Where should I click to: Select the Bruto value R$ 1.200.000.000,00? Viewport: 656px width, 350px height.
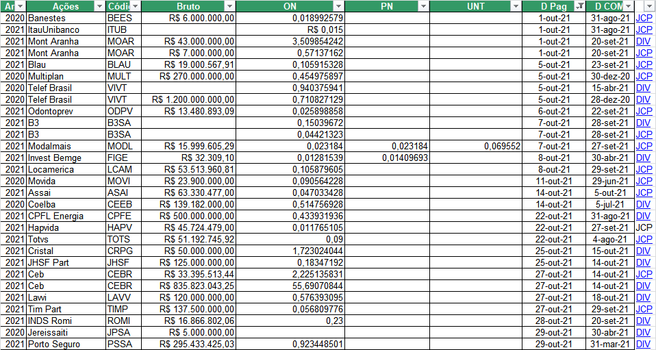(189, 99)
